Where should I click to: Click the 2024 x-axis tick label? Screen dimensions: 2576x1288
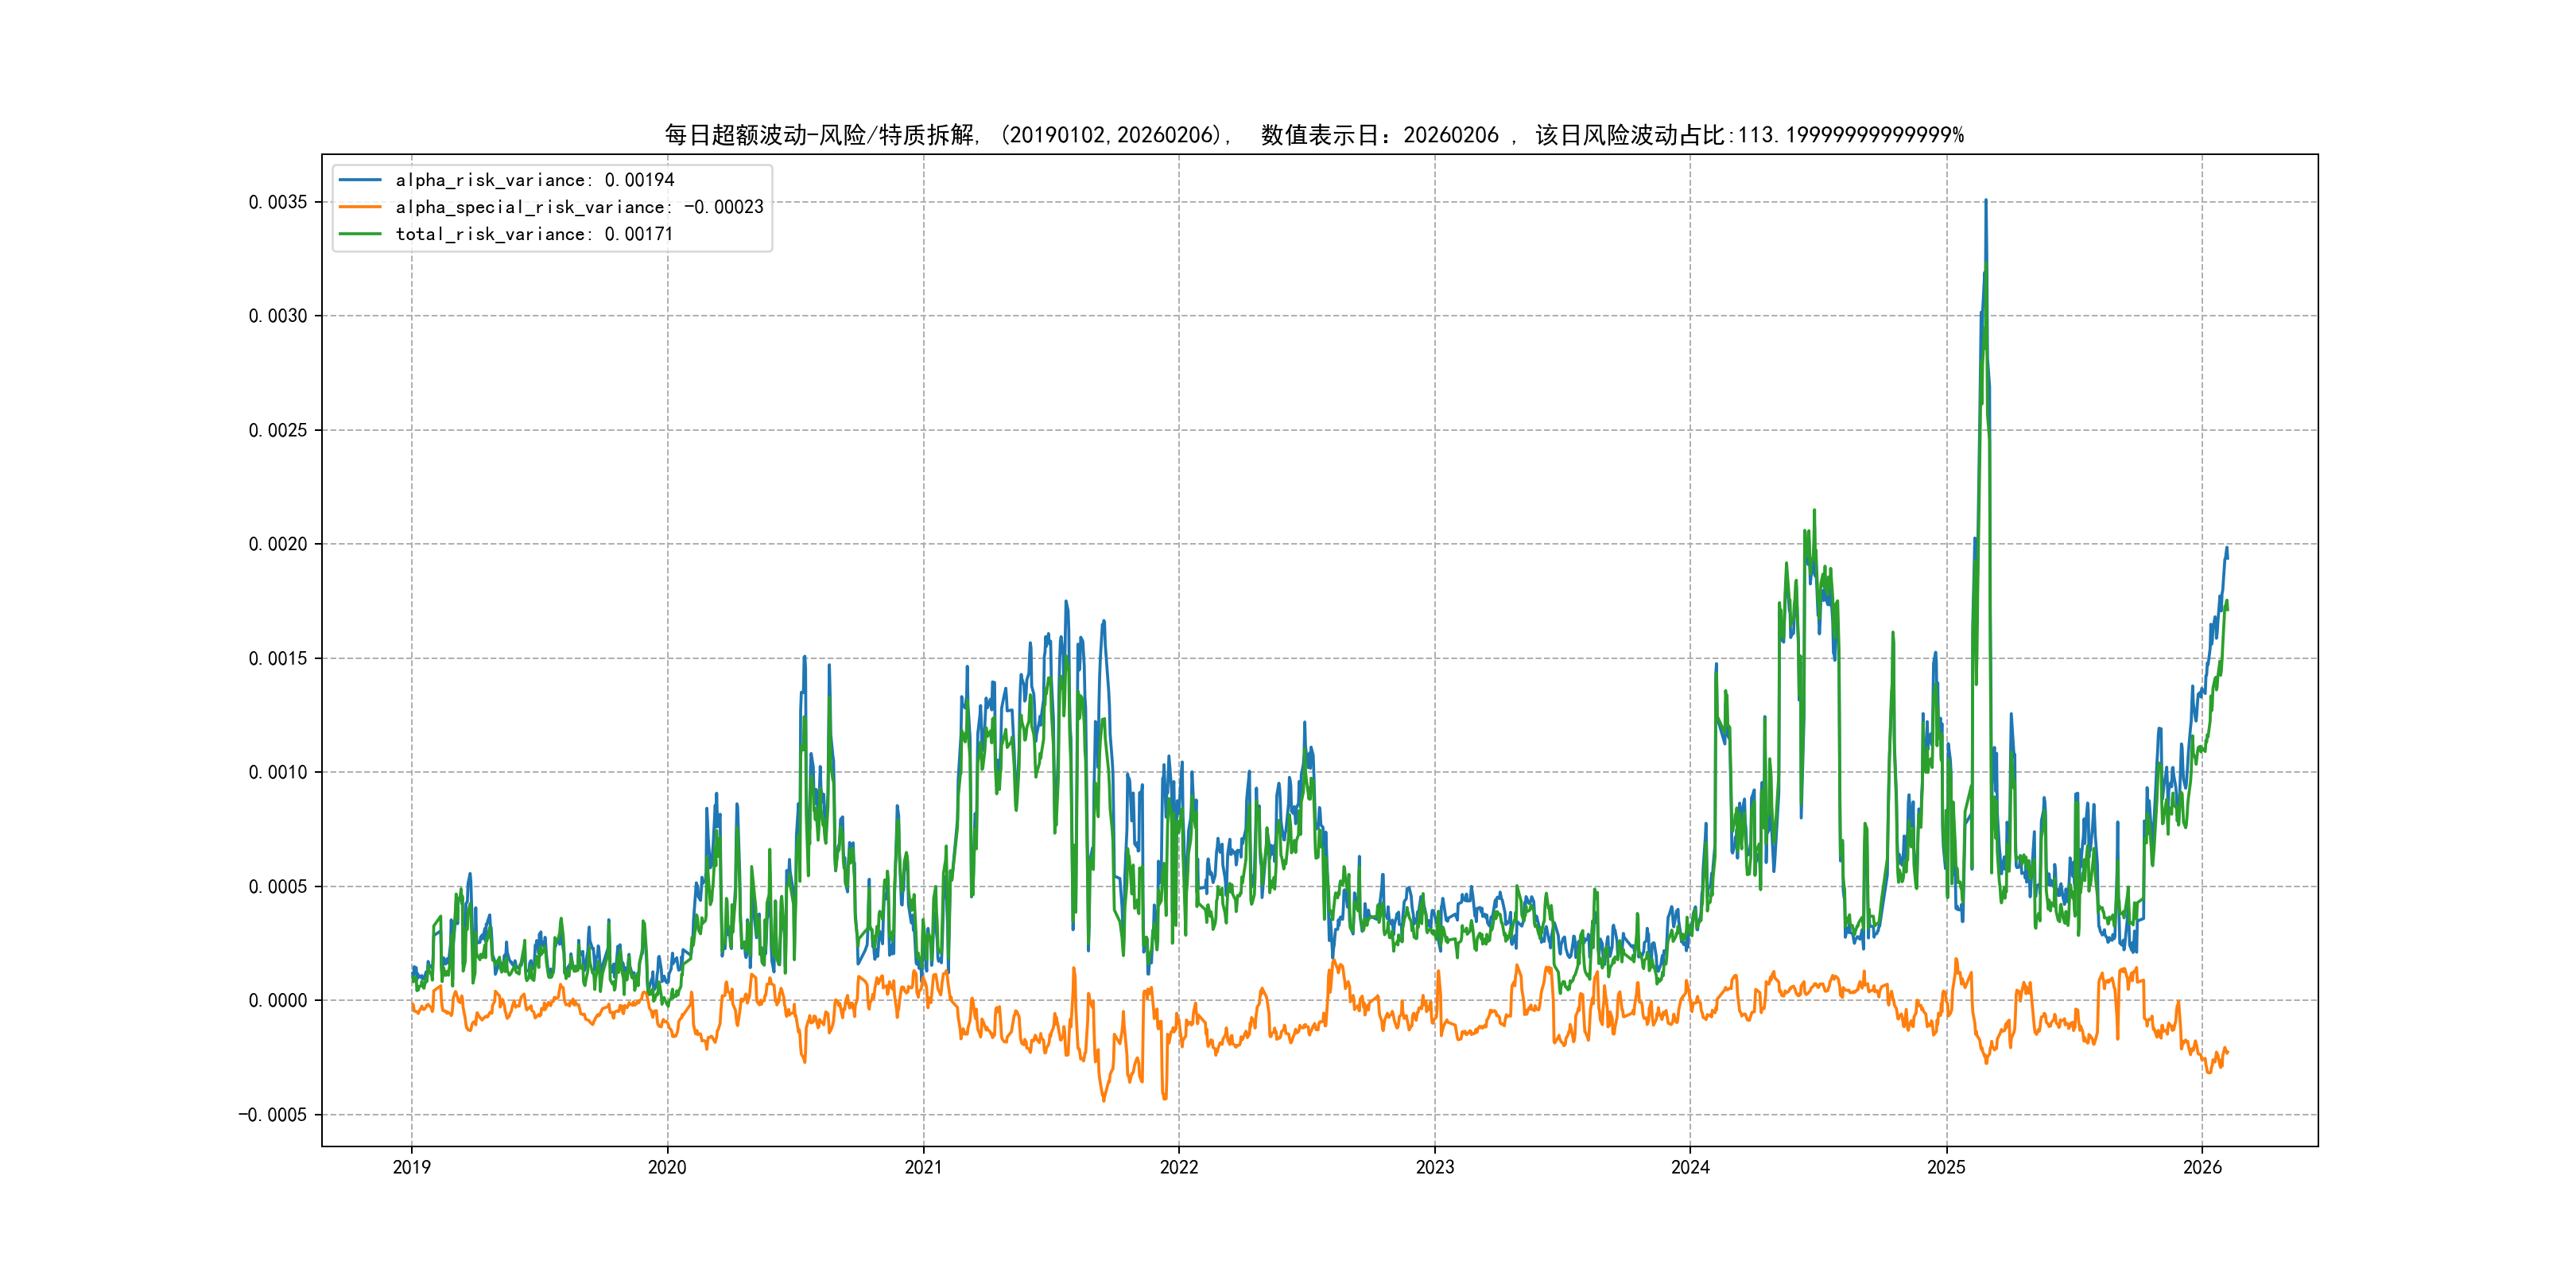pyautogui.click(x=1690, y=1167)
